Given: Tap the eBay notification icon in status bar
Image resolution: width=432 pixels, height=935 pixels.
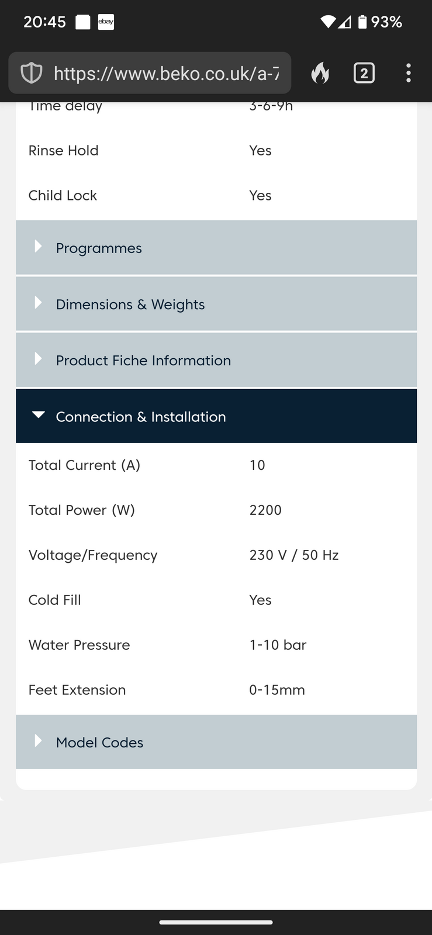Looking at the screenshot, I should (106, 22).
